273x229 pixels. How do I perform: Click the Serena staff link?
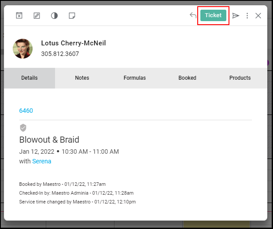pos(42,161)
